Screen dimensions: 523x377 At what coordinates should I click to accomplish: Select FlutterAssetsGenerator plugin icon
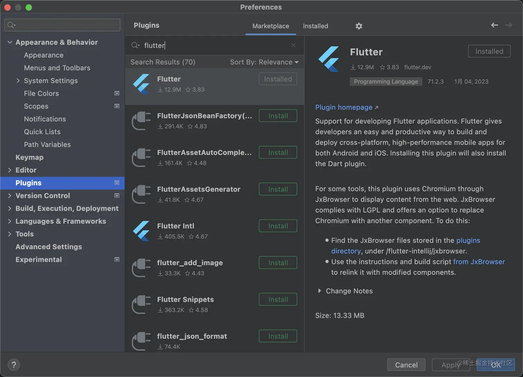(141, 194)
